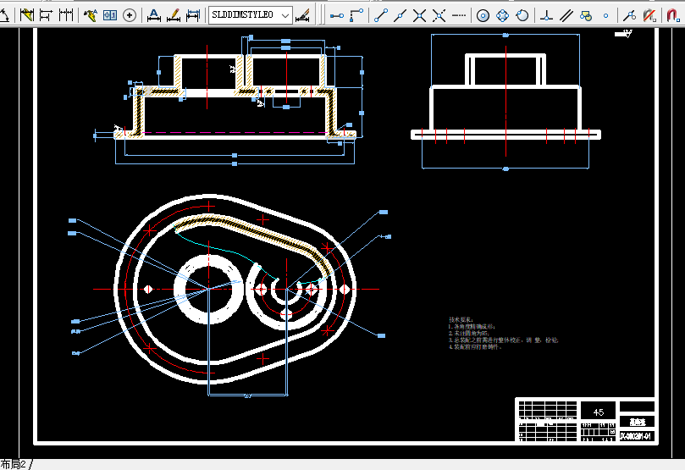
Task: Select the "45" material text in title block
Action: [x=599, y=412]
